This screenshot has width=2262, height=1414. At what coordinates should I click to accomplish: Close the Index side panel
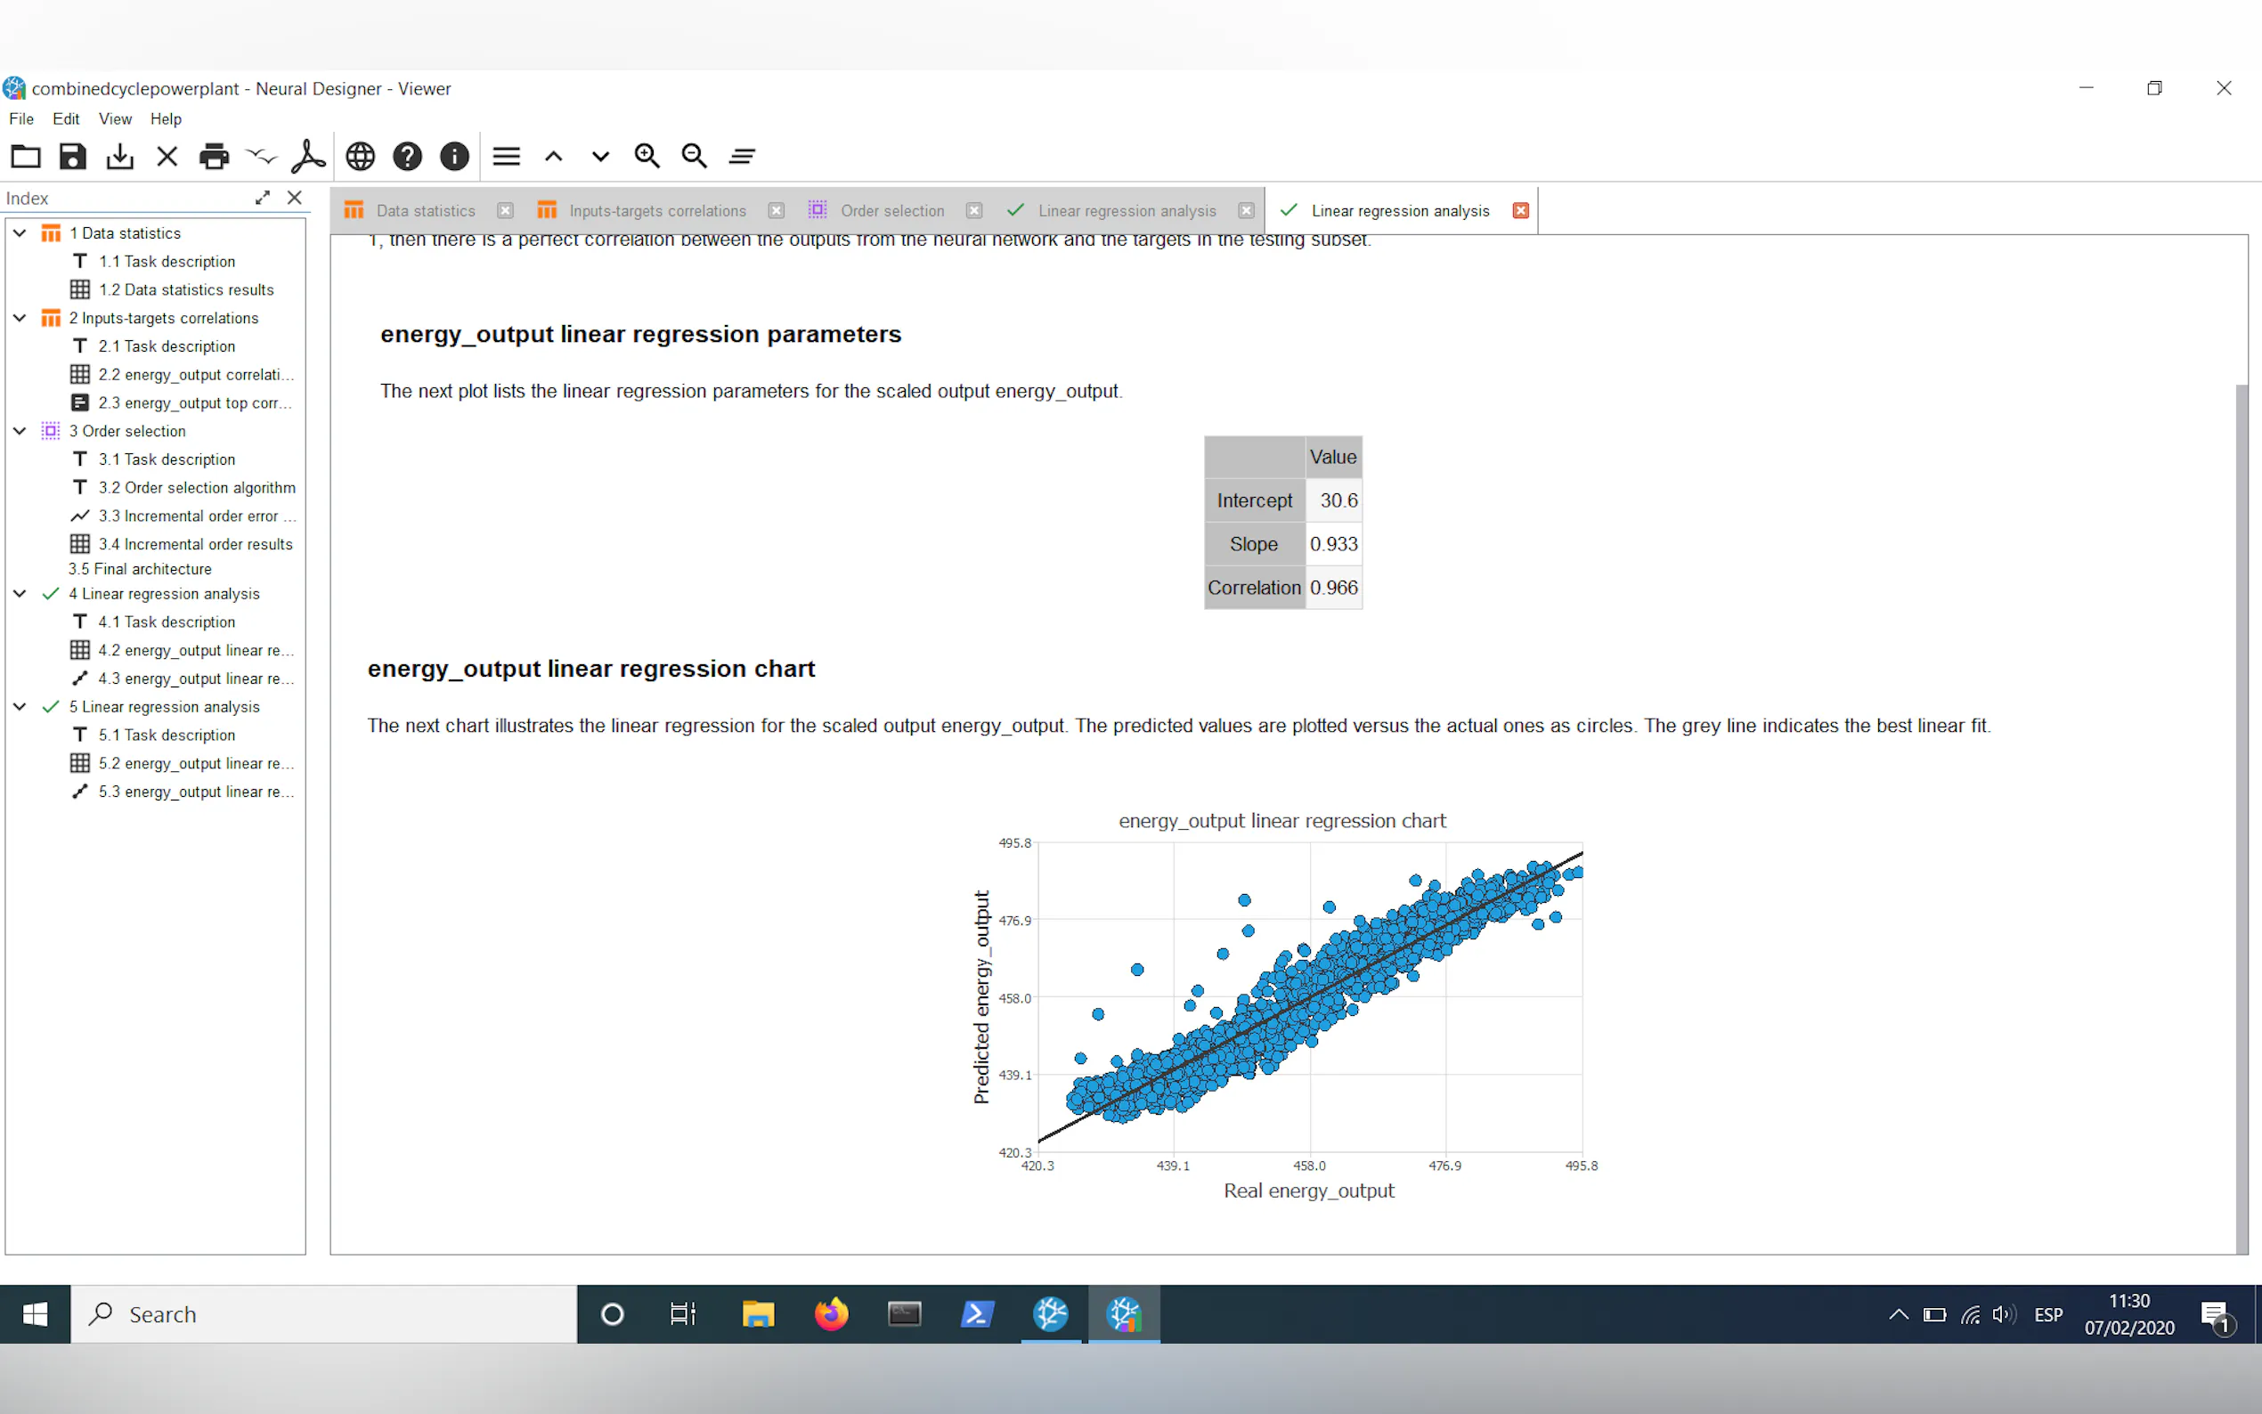[295, 198]
